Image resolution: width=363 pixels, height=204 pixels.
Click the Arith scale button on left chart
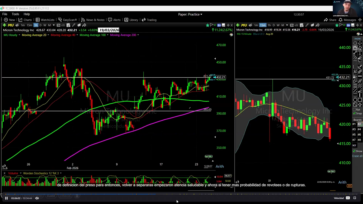tap(220, 167)
